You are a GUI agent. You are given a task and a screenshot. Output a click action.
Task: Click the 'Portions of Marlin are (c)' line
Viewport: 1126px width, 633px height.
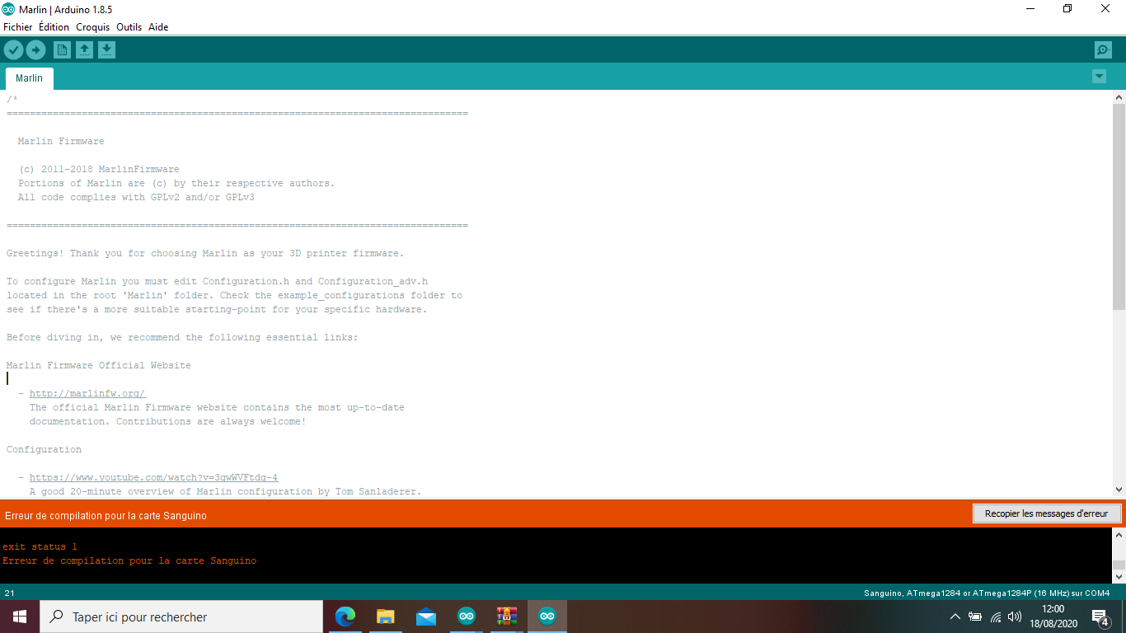pos(176,183)
